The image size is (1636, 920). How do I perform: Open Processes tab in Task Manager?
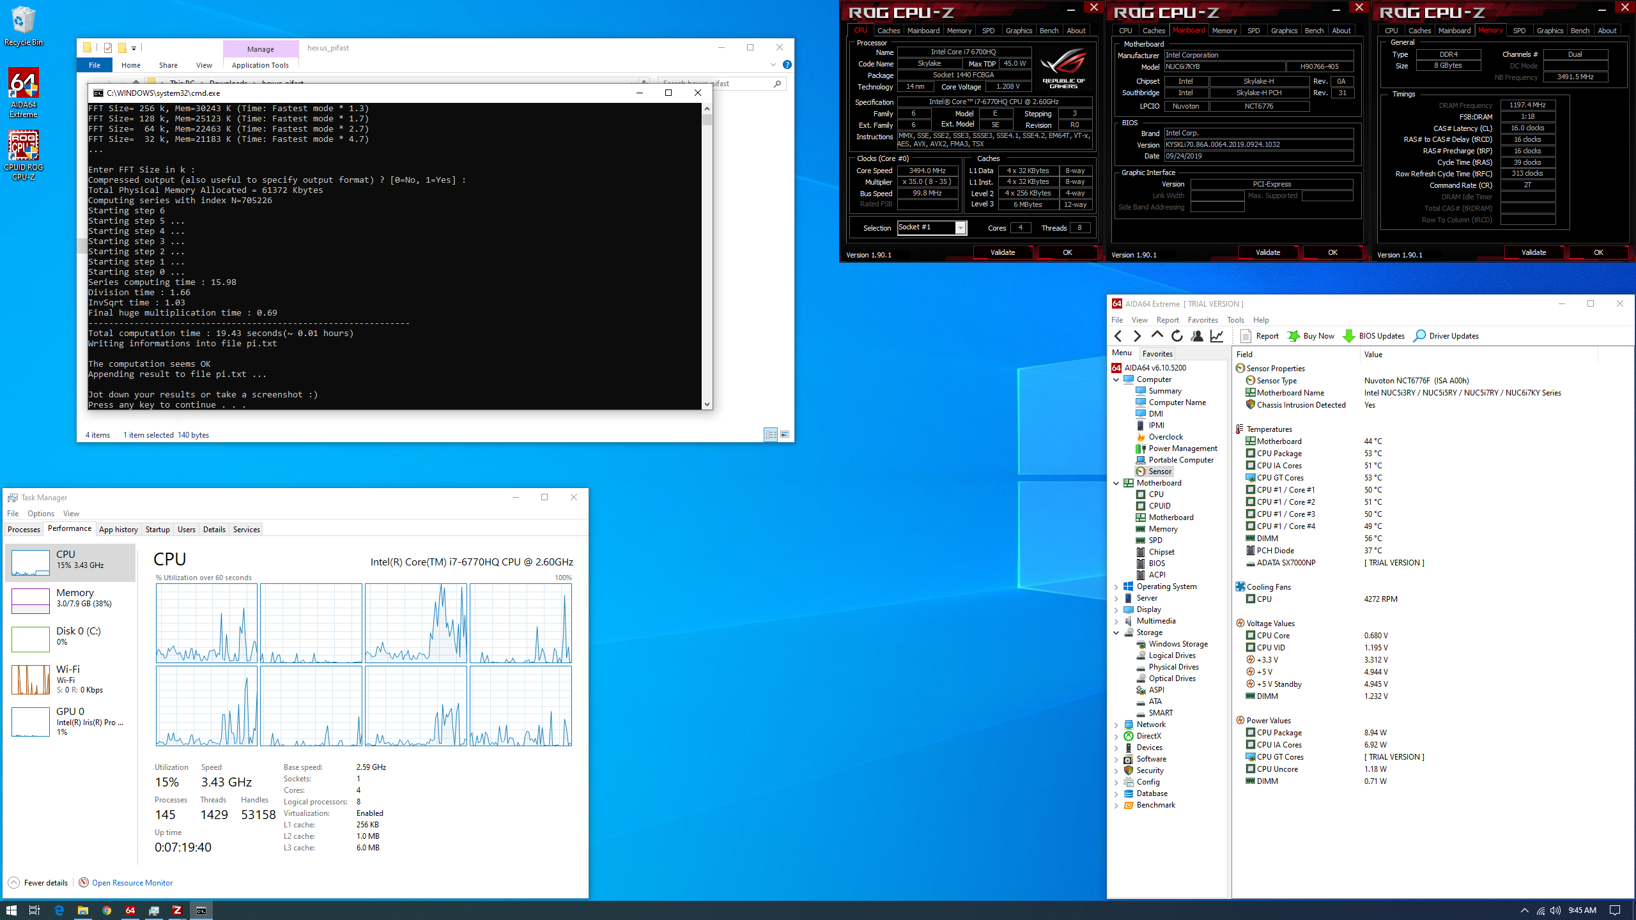24,530
